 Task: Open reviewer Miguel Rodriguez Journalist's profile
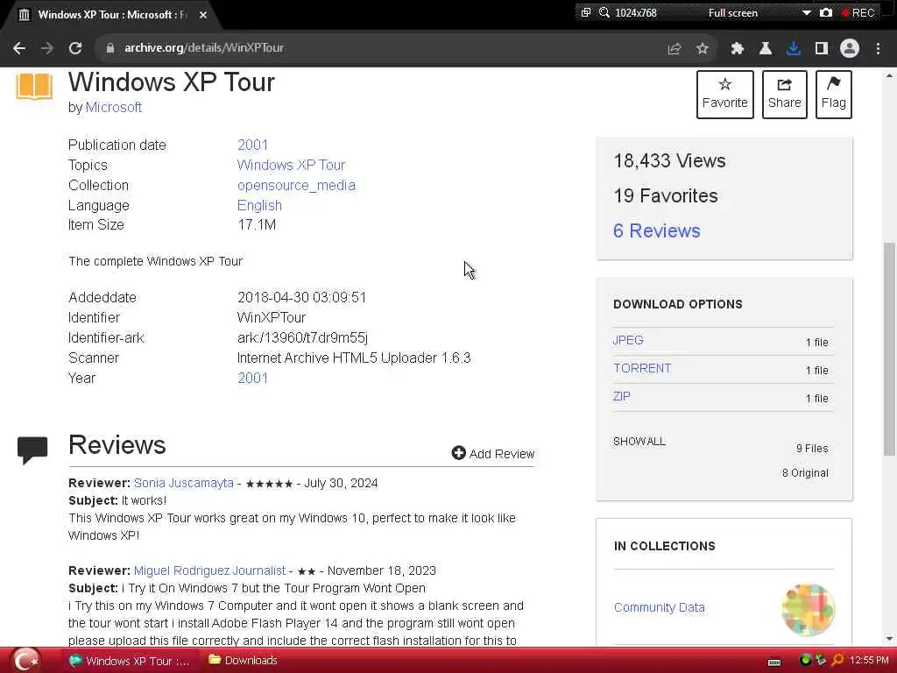(x=209, y=570)
